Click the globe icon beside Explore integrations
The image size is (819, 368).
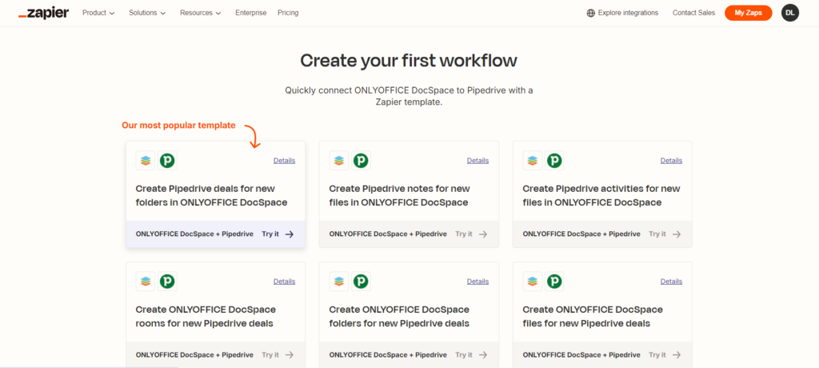591,13
